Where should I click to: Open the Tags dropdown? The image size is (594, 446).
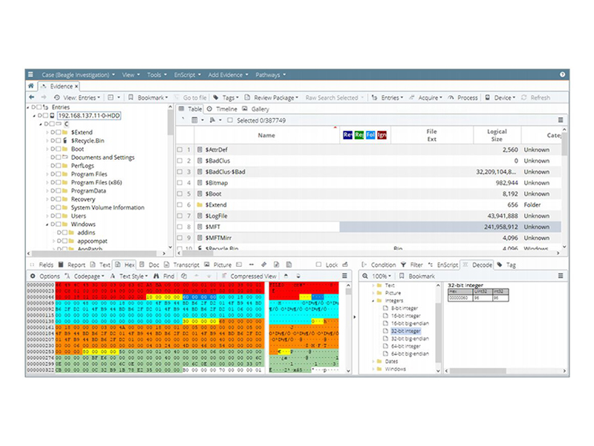coord(226,97)
